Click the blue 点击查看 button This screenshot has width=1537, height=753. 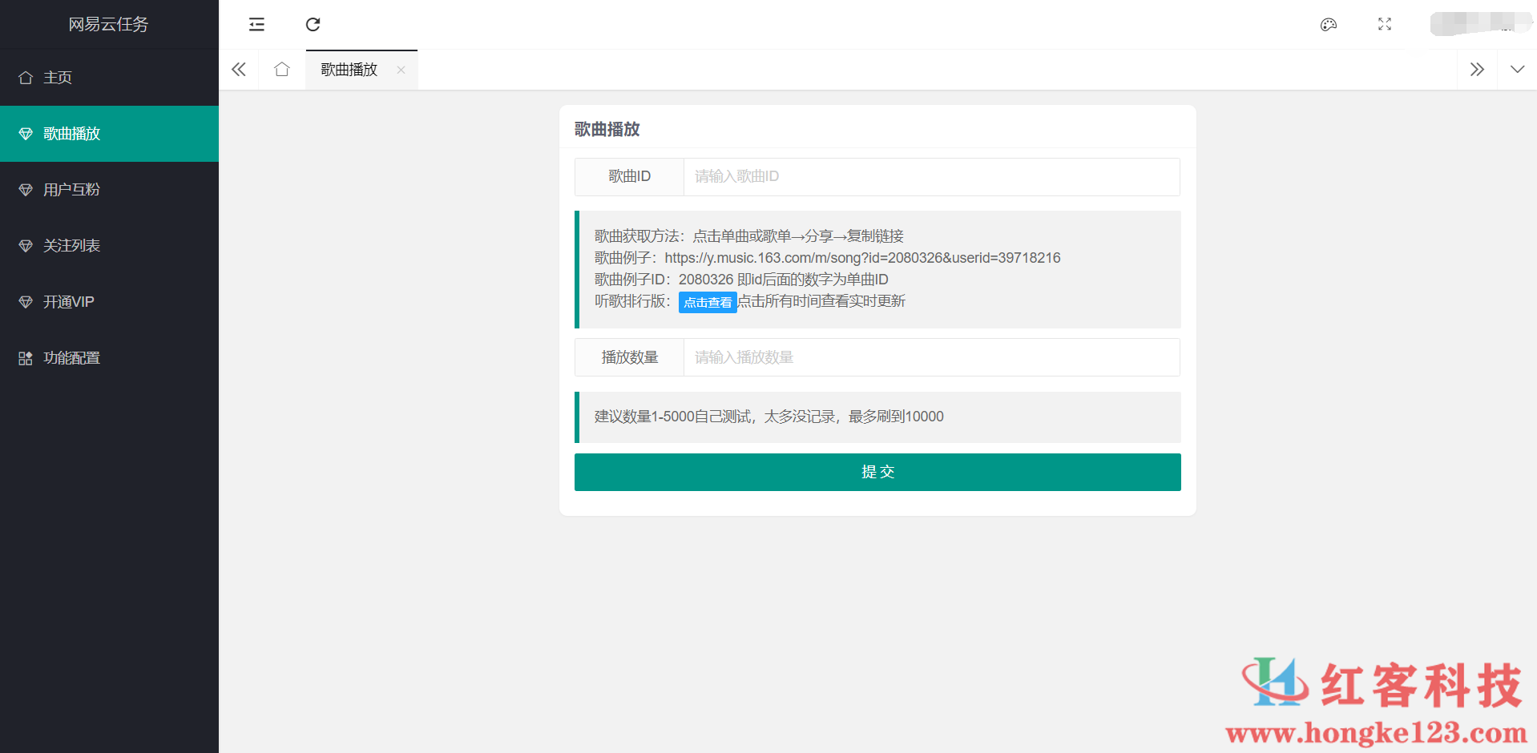tap(707, 302)
